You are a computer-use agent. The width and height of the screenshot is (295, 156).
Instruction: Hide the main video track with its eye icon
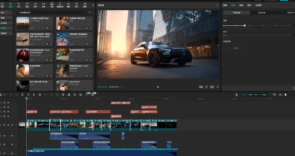(x=8, y=125)
